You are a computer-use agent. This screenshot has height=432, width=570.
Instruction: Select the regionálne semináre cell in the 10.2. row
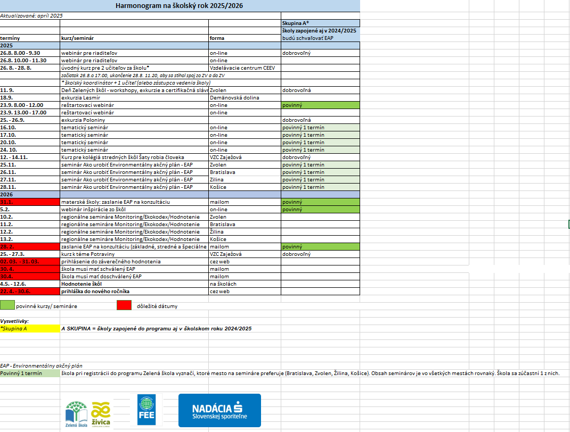point(134,217)
